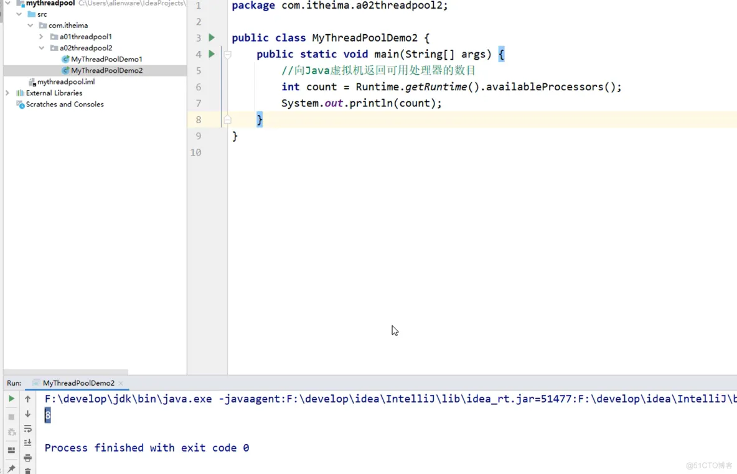737x474 pixels.
Task: Click the Stop process icon in Run panel
Action: 11,415
